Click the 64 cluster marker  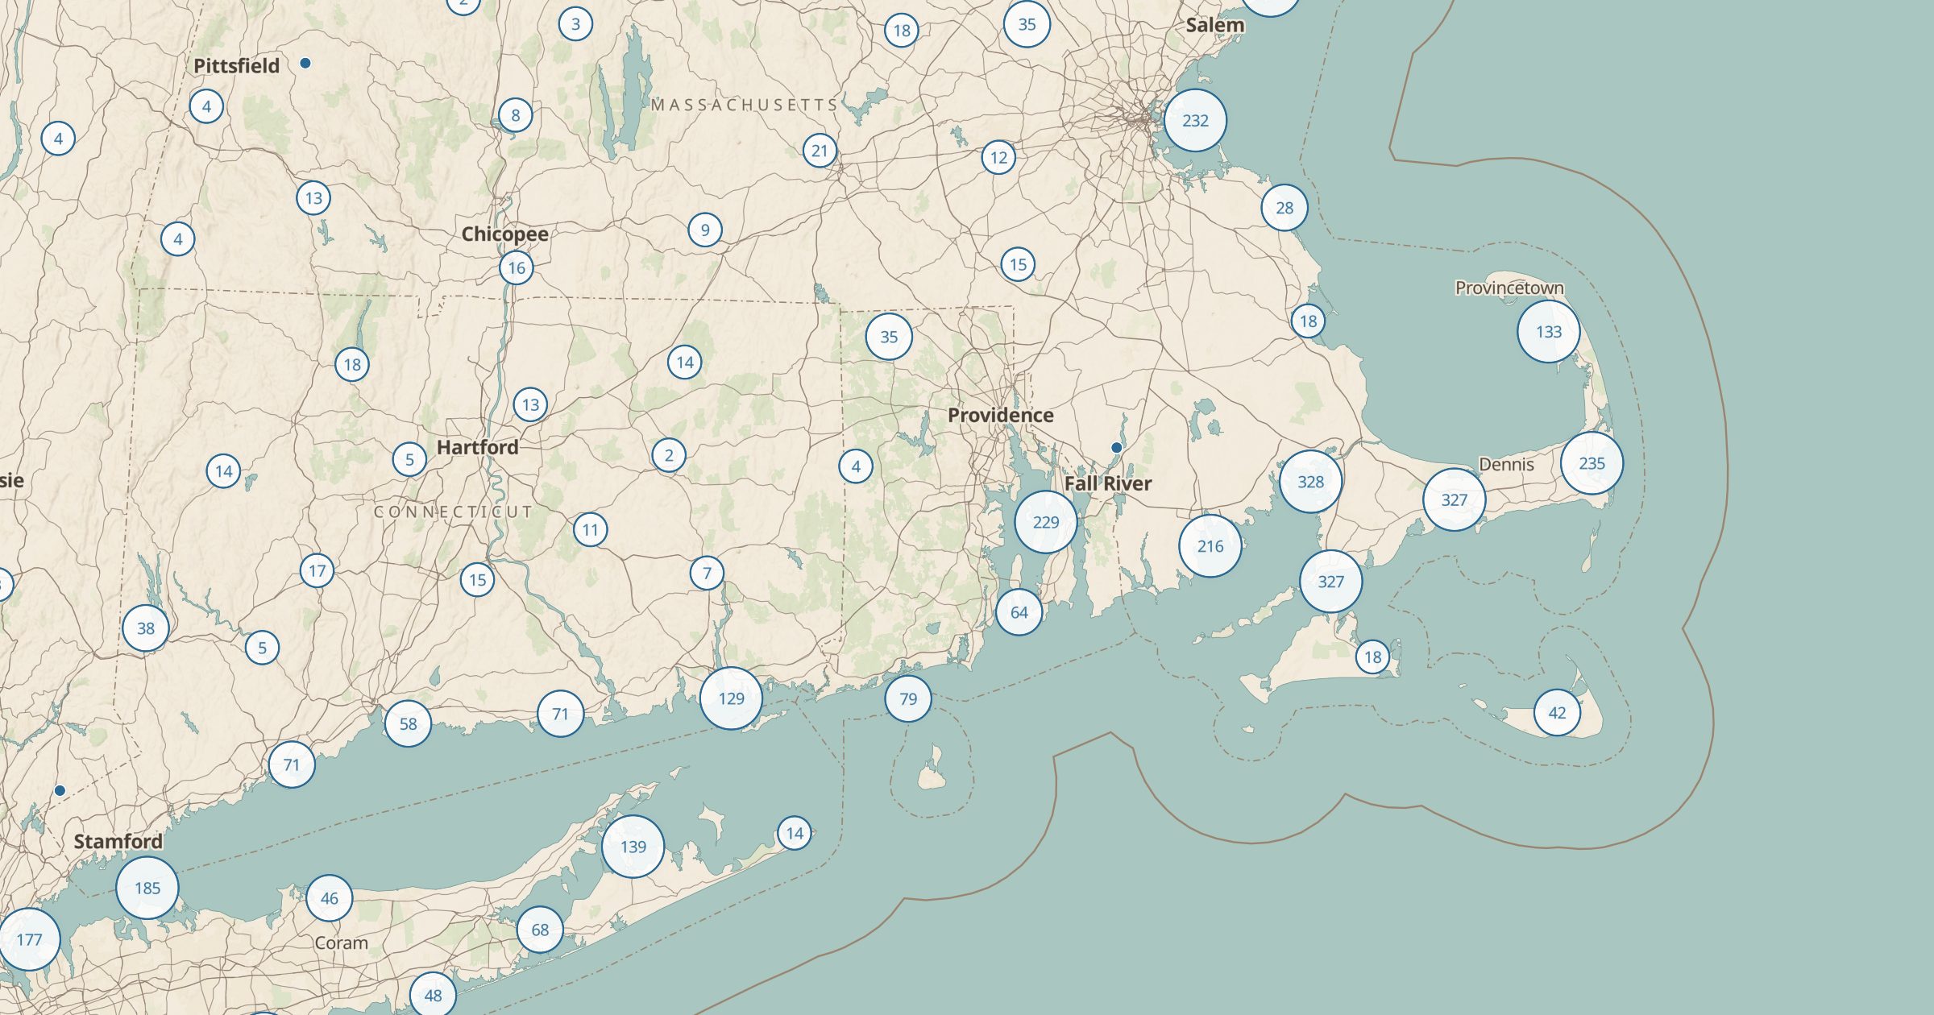[1019, 612]
